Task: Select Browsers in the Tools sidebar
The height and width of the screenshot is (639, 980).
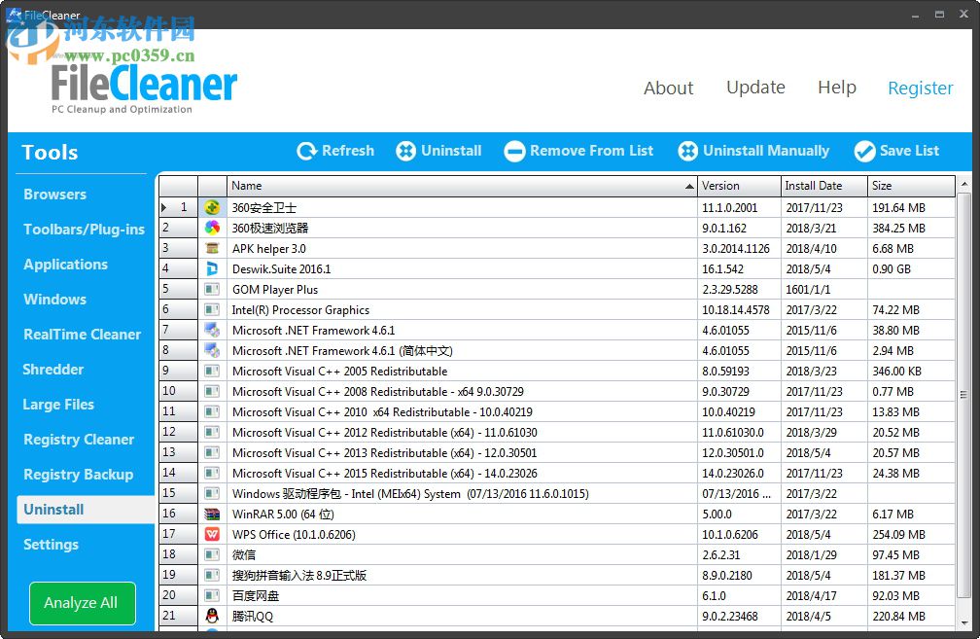Action: 55,195
